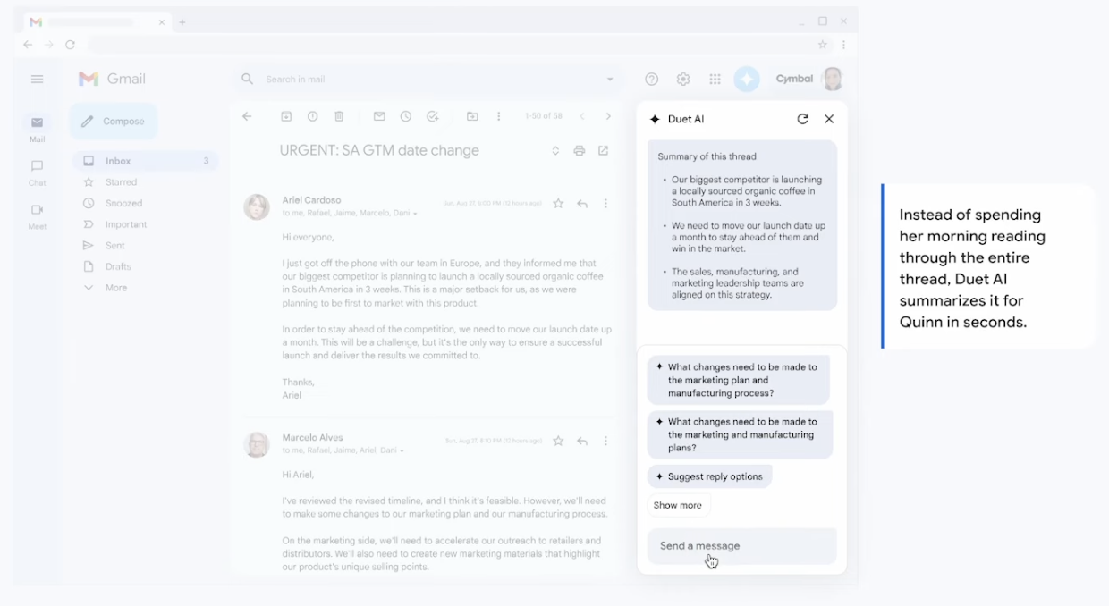Click the Search in mail field

pyautogui.click(x=429, y=80)
